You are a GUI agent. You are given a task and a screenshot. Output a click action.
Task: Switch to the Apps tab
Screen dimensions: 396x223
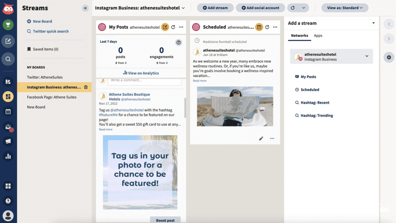point(318,36)
